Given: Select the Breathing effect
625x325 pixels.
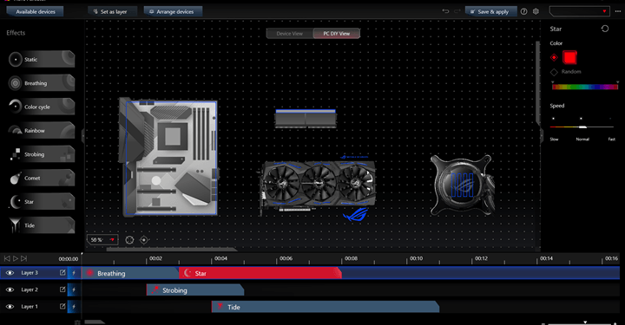Looking at the screenshot, I should pos(41,83).
